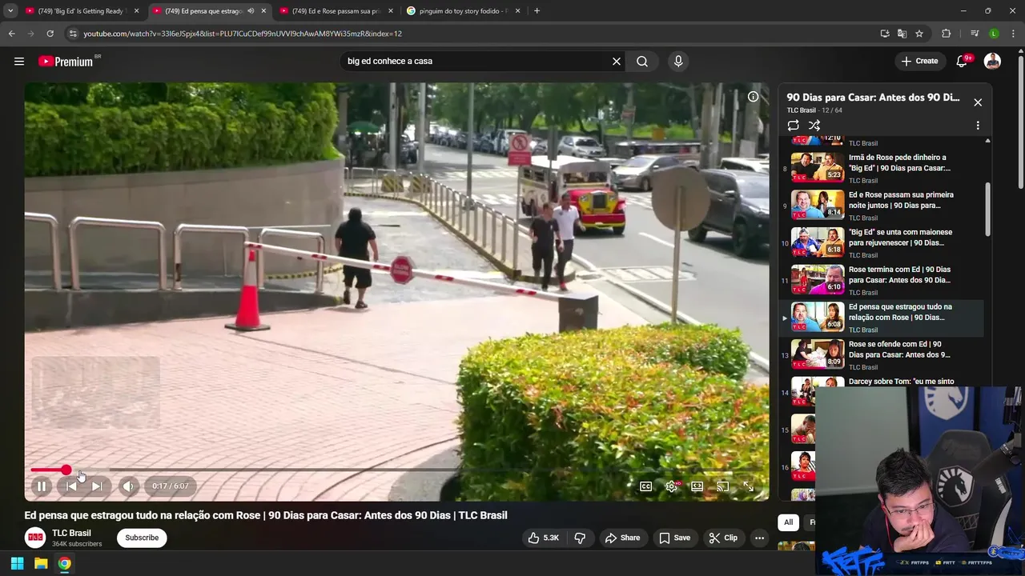Skip to previous video in playlist

click(71, 486)
